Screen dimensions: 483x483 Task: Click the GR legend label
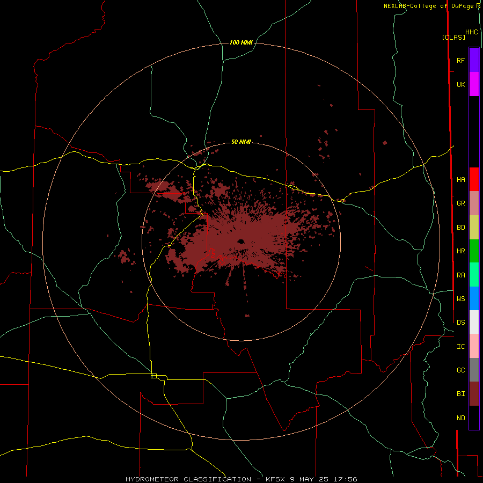click(x=461, y=203)
